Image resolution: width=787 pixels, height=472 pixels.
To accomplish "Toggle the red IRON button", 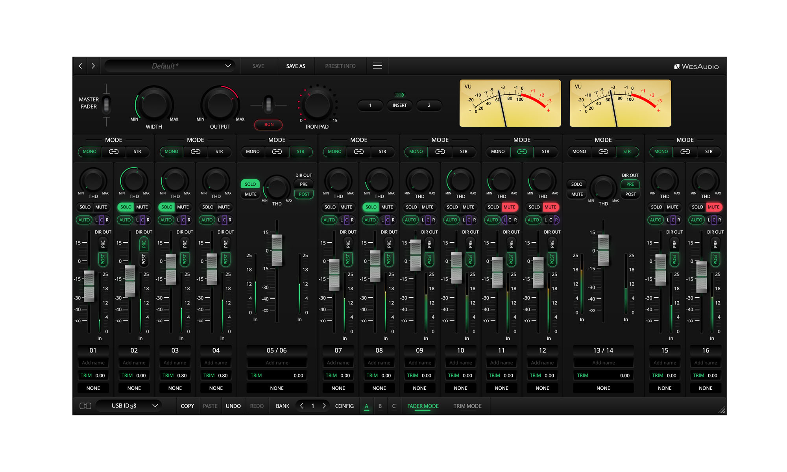I will click(x=268, y=124).
